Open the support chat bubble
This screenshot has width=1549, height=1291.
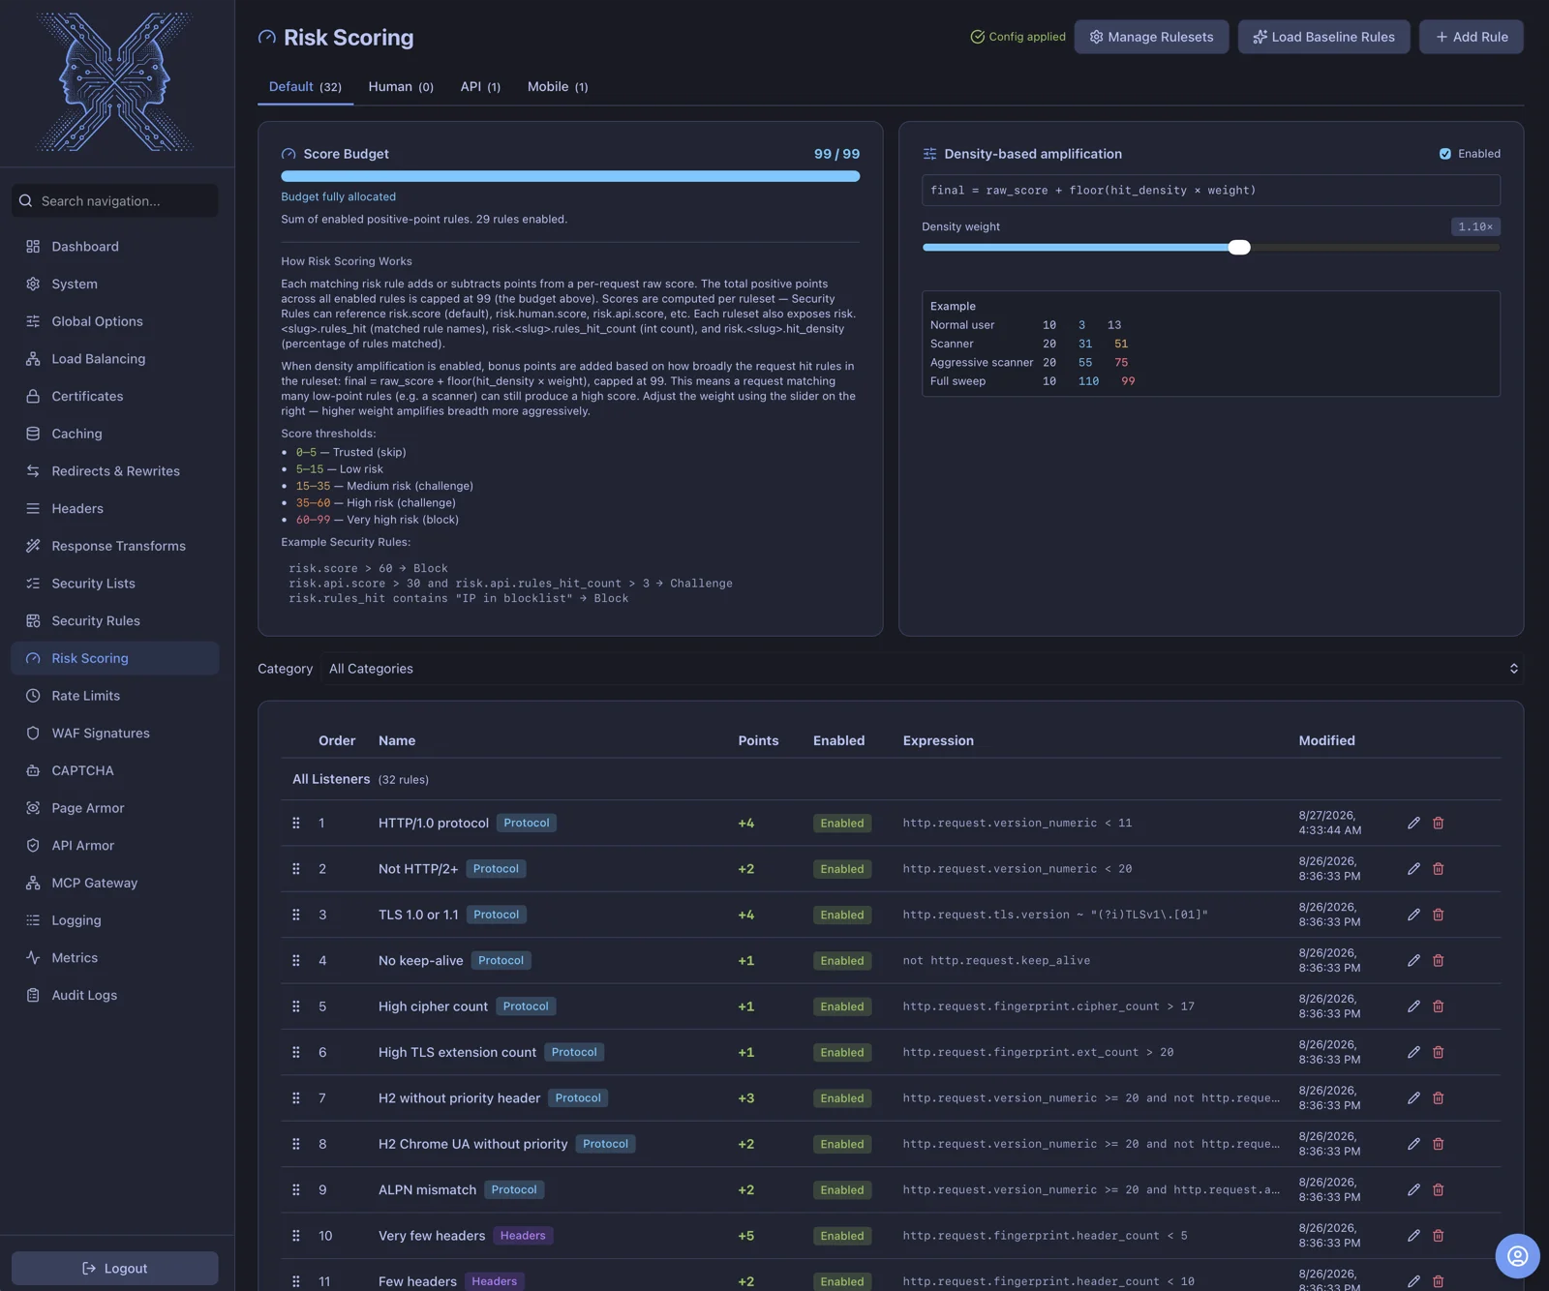[x=1517, y=1256]
